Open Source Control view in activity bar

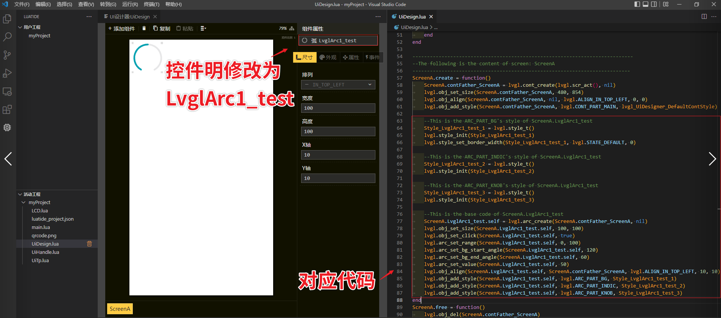pyautogui.click(x=7, y=55)
